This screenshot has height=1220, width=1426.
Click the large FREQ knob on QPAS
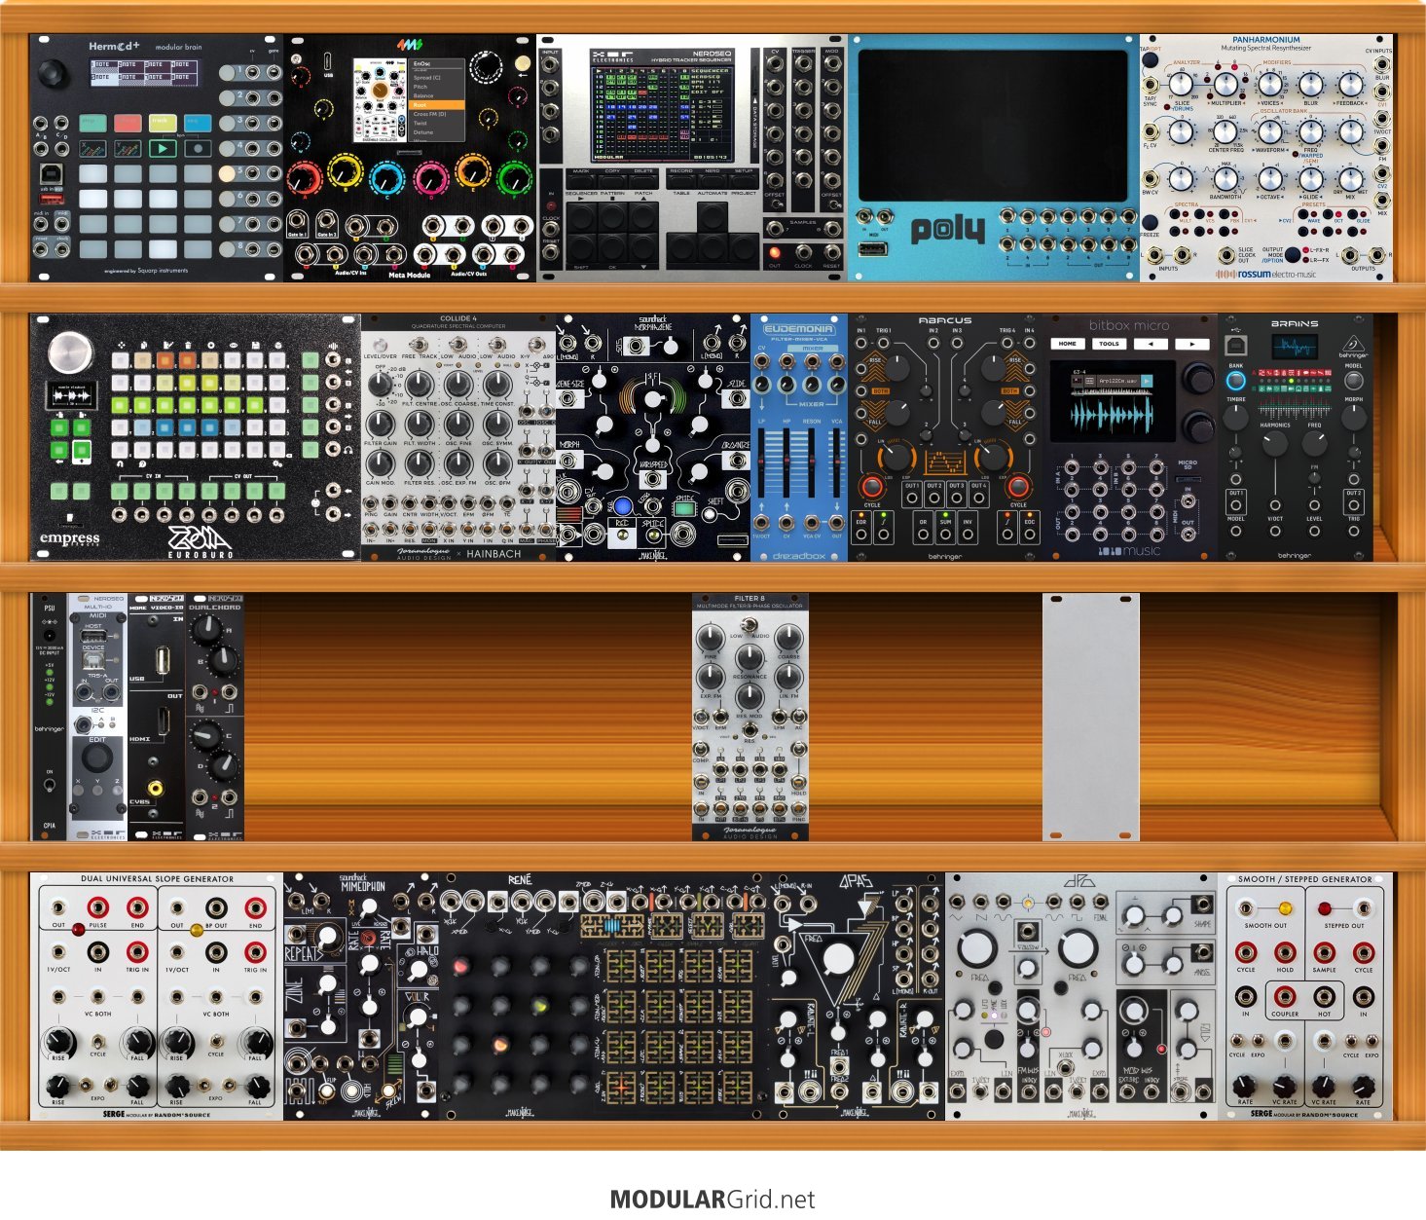(837, 960)
